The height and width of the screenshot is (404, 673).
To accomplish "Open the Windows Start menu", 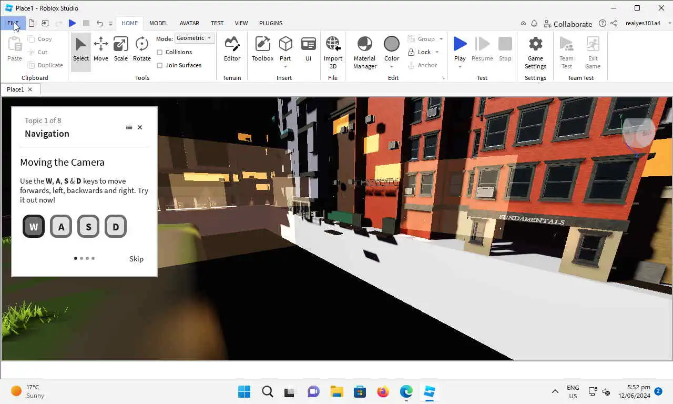I will coord(244,392).
